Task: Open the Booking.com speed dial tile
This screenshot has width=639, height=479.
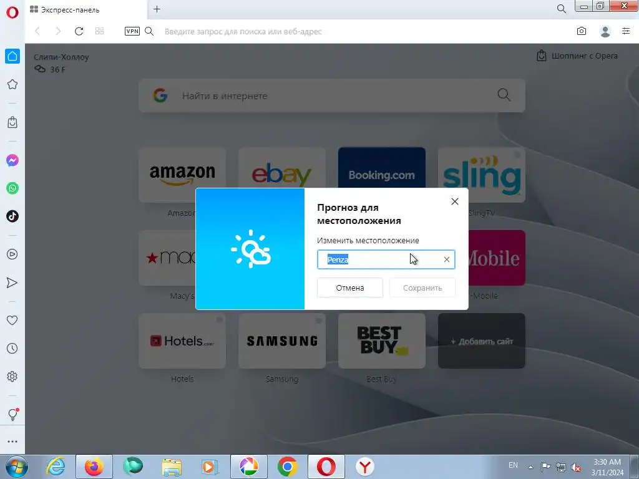Action: tap(382, 168)
